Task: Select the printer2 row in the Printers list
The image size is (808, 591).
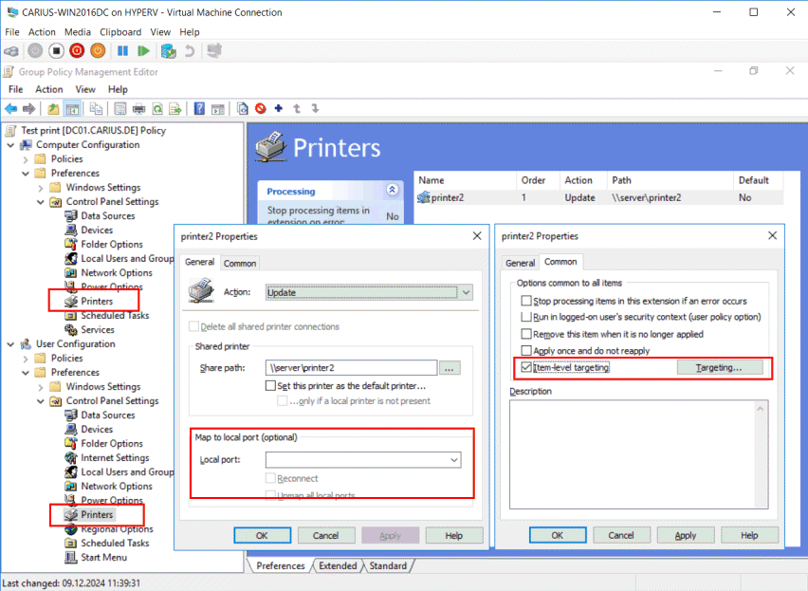Action: point(600,198)
